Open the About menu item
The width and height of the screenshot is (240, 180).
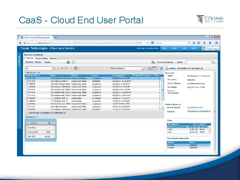[174, 48]
